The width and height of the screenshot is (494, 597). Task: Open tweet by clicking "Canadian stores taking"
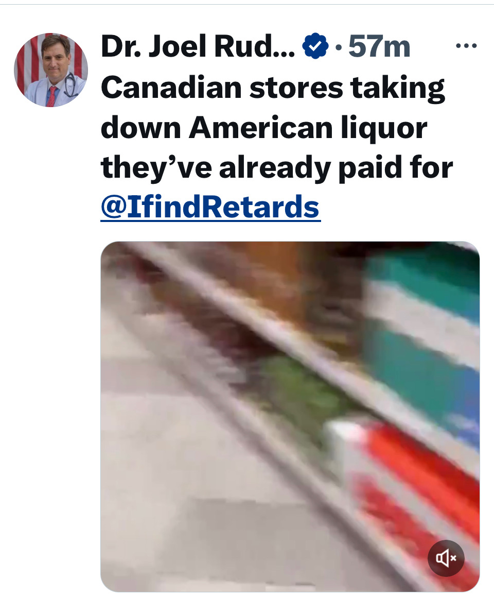(x=273, y=88)
